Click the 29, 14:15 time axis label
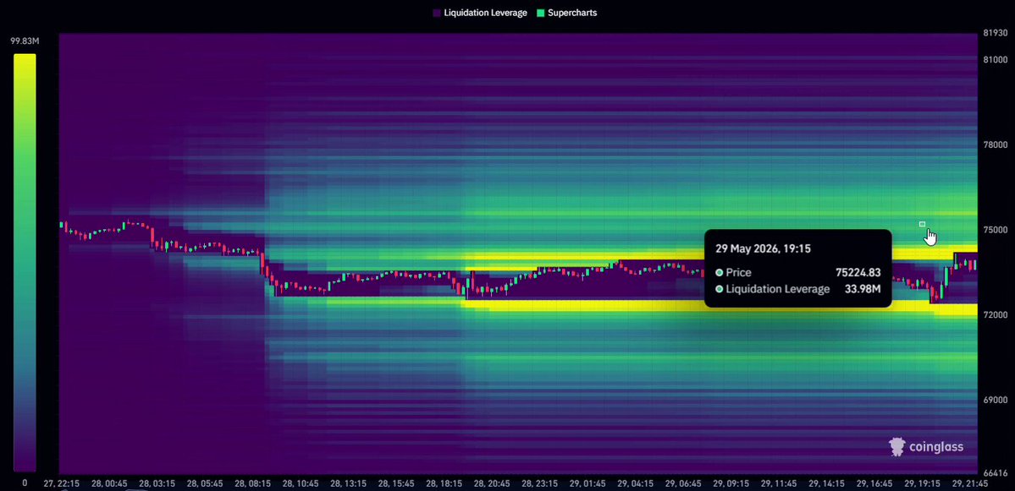 (827, 483)
